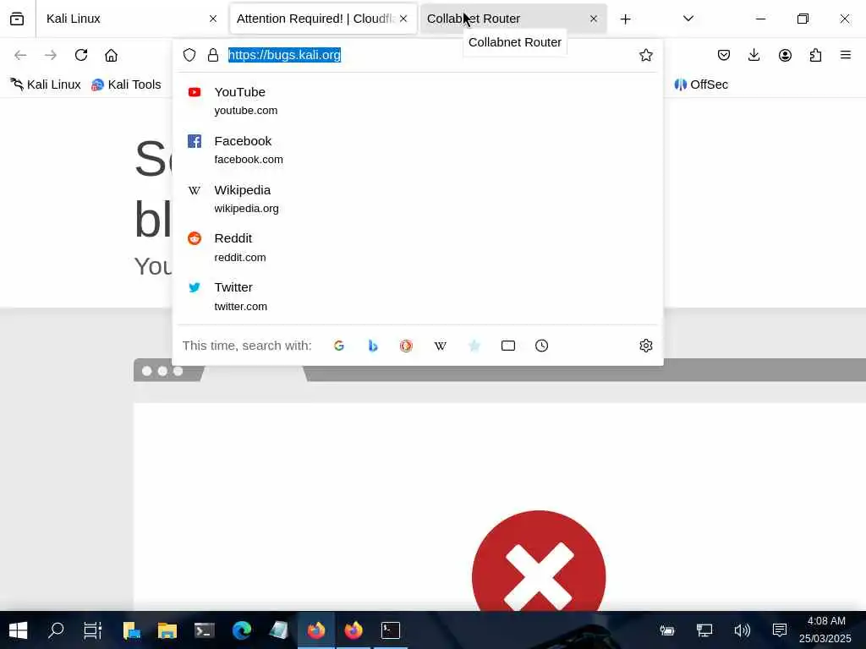Image resolution: width=866 pixels, height=649 pixels.
Task: Search this time in open Tabs
Action: point(508,346)
